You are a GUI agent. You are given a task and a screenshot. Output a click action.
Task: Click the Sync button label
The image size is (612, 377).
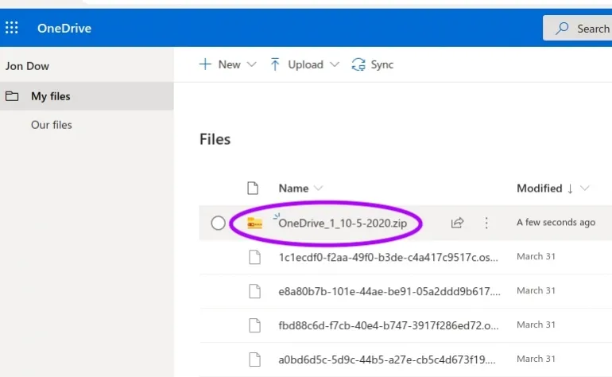pos(382,64)
